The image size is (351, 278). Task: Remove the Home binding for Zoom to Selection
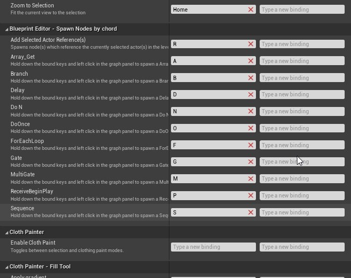pyautogui.click(x=251, y=10)
